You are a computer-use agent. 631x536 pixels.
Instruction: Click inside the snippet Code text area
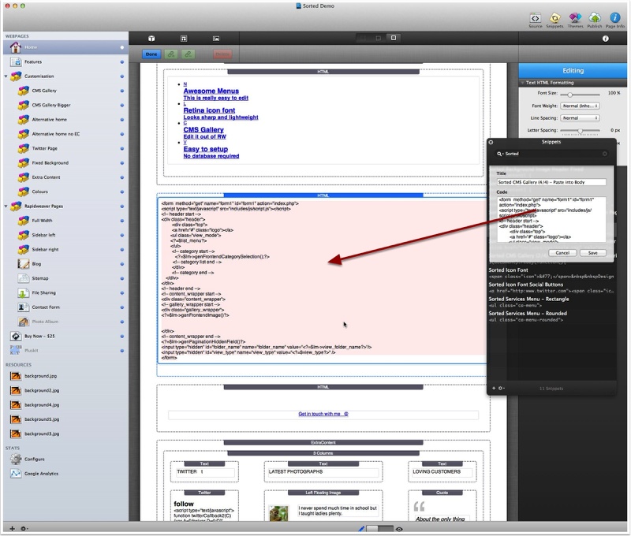click(551, 219)
